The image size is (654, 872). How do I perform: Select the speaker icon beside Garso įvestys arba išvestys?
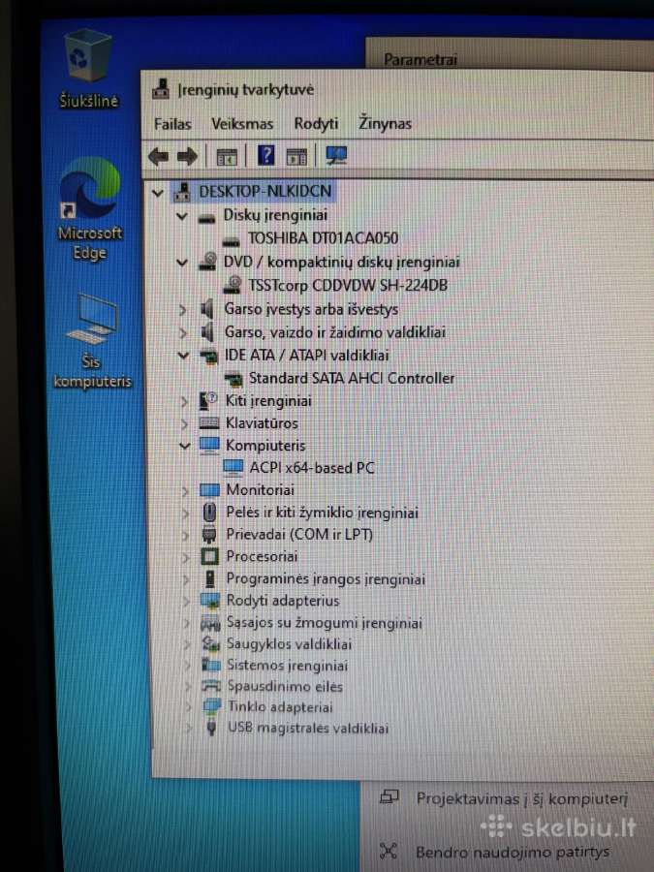207,309
